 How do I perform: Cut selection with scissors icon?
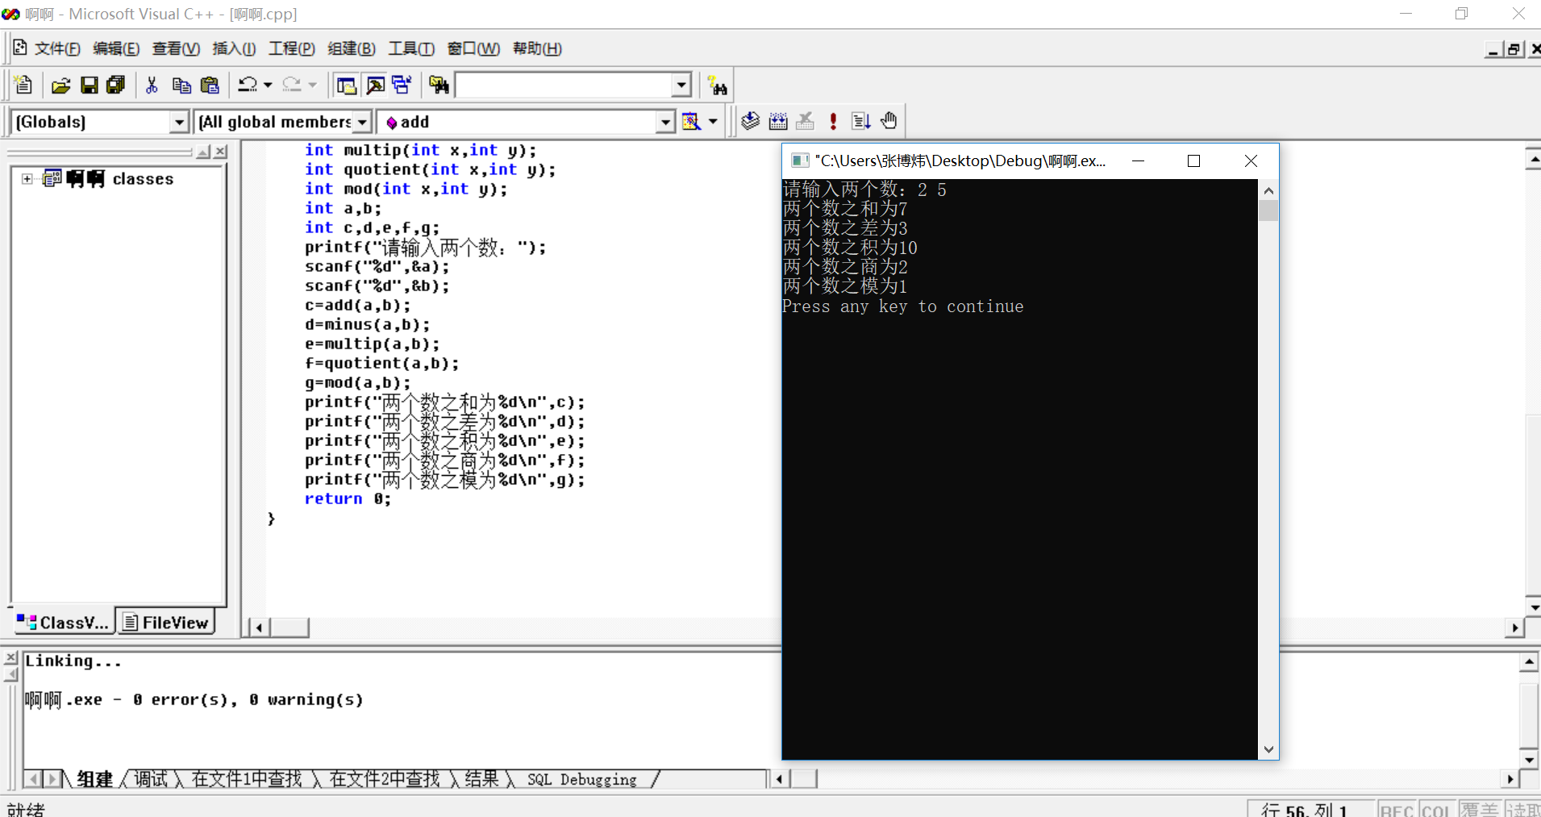point(152,85)
